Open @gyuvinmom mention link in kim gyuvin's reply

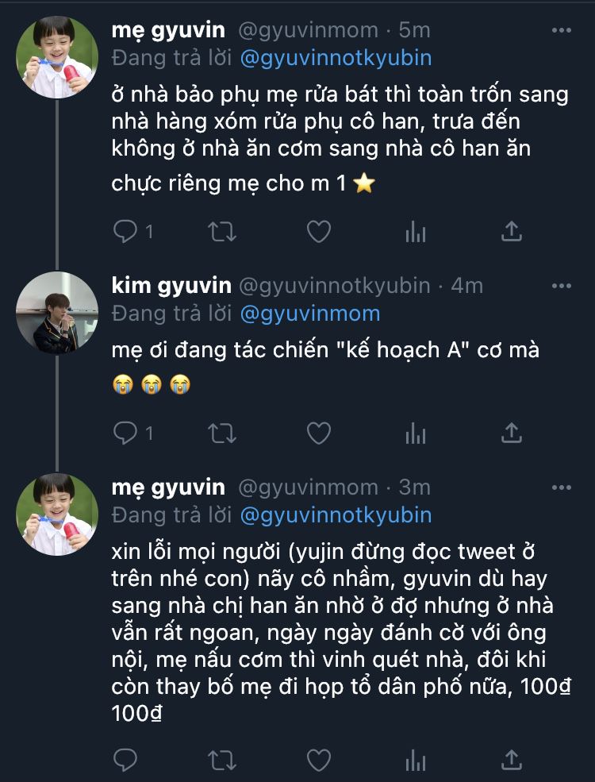(310, 313)
